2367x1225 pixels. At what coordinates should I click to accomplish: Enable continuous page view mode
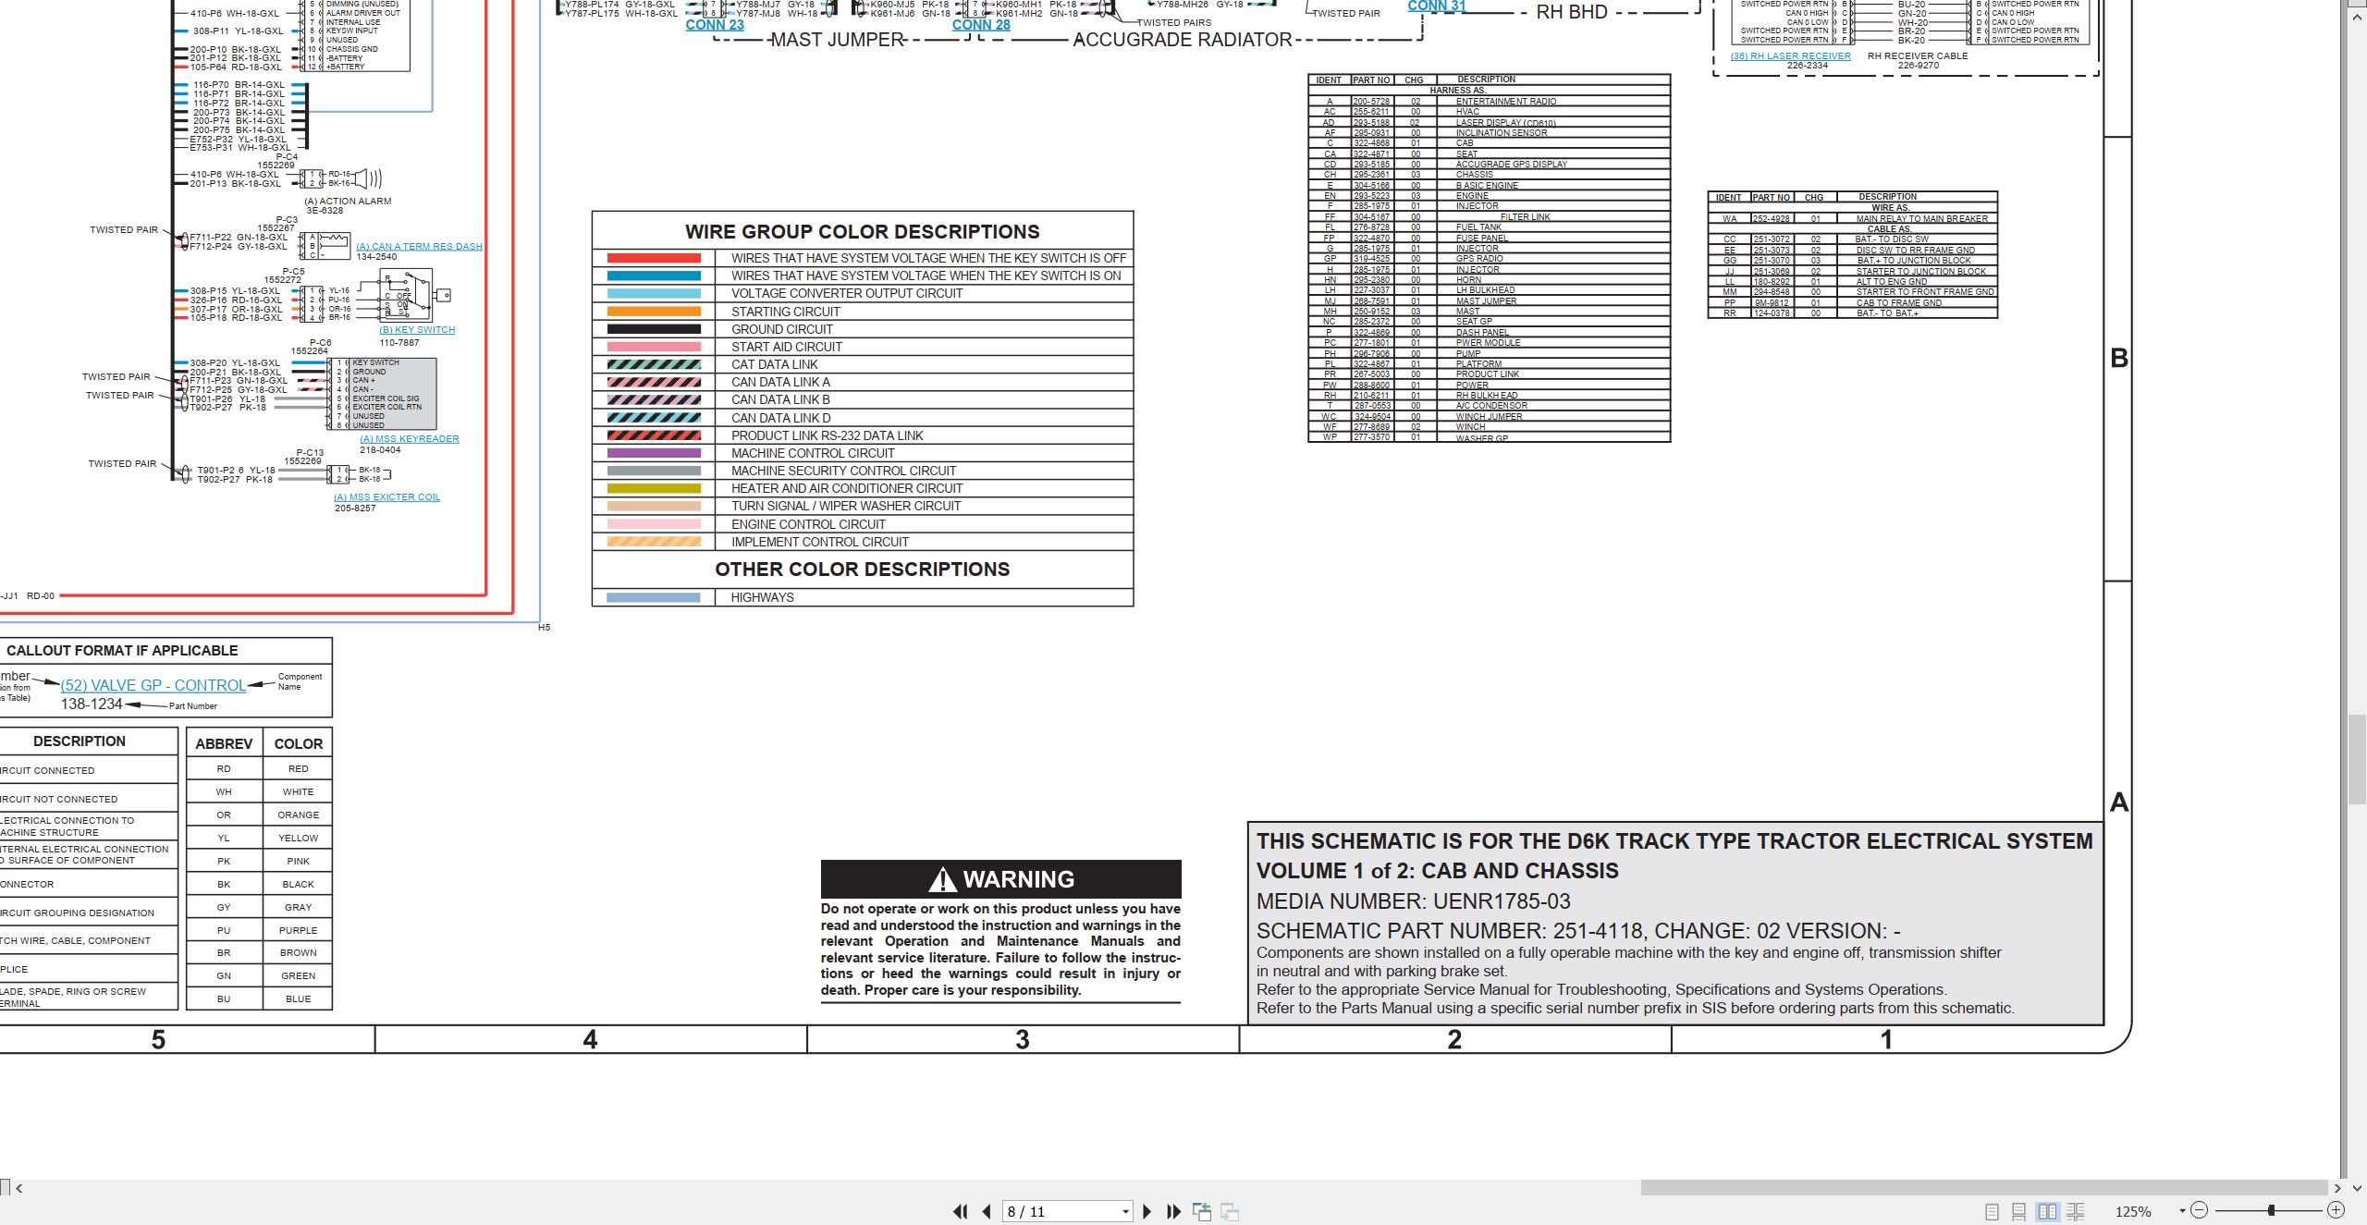pos(2019,1211)
